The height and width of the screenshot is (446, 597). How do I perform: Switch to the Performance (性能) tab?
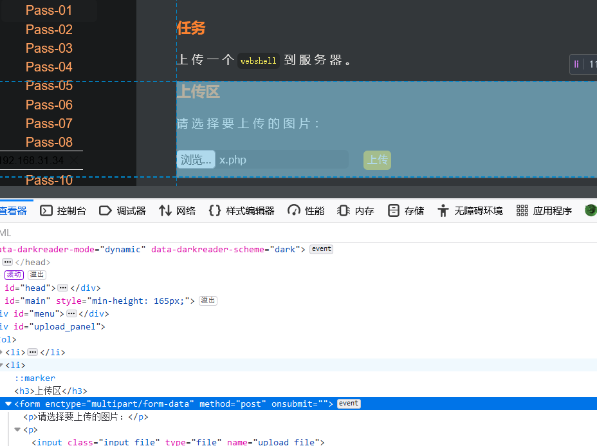pos(306,210)
